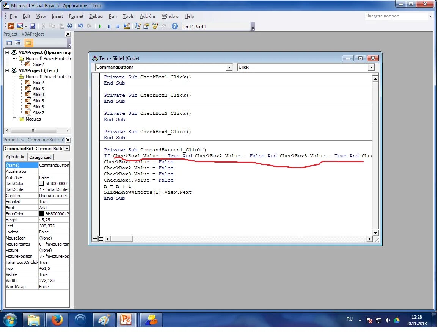Select the Enabled property value True

pos(53,202)
